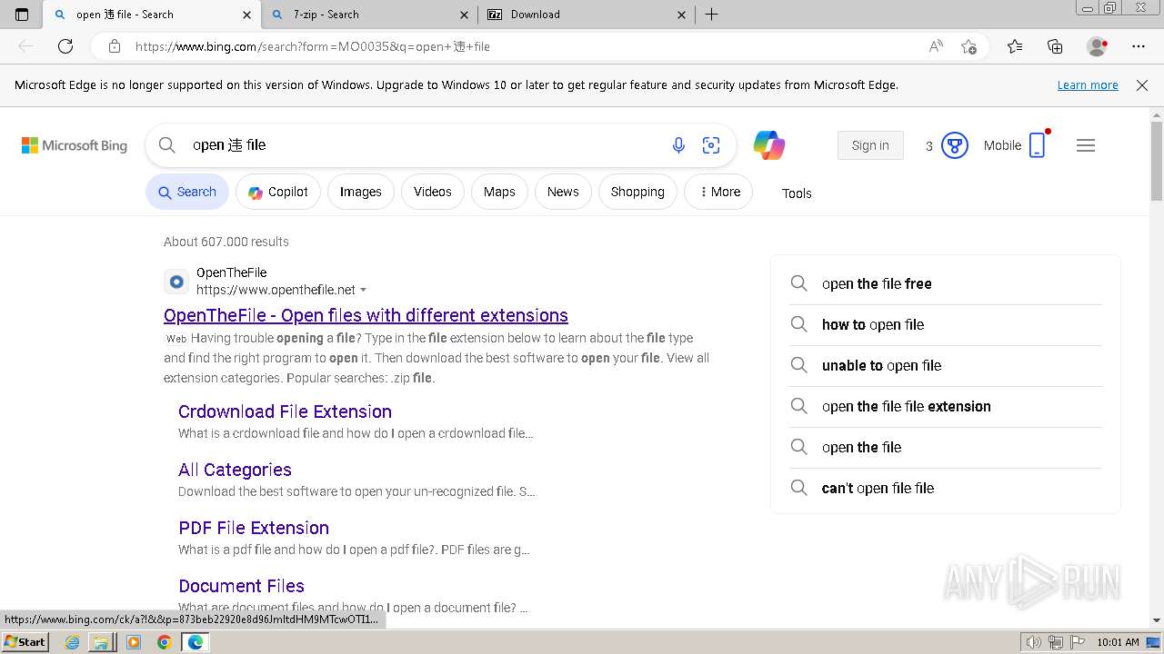This screenshot has width=1164, height=654.
Task: Open the Edge profile avatar
Action: click(1098, 46)
